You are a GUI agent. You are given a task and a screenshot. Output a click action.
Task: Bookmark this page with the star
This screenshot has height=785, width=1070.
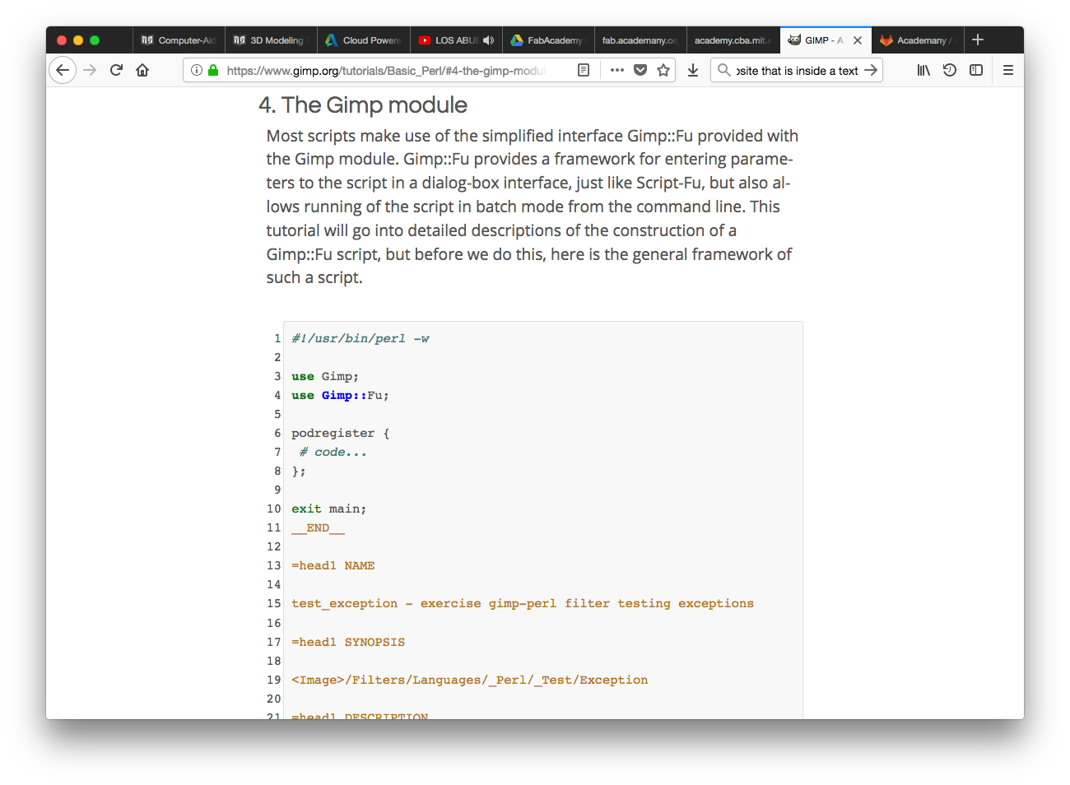(x=663, y=71)
